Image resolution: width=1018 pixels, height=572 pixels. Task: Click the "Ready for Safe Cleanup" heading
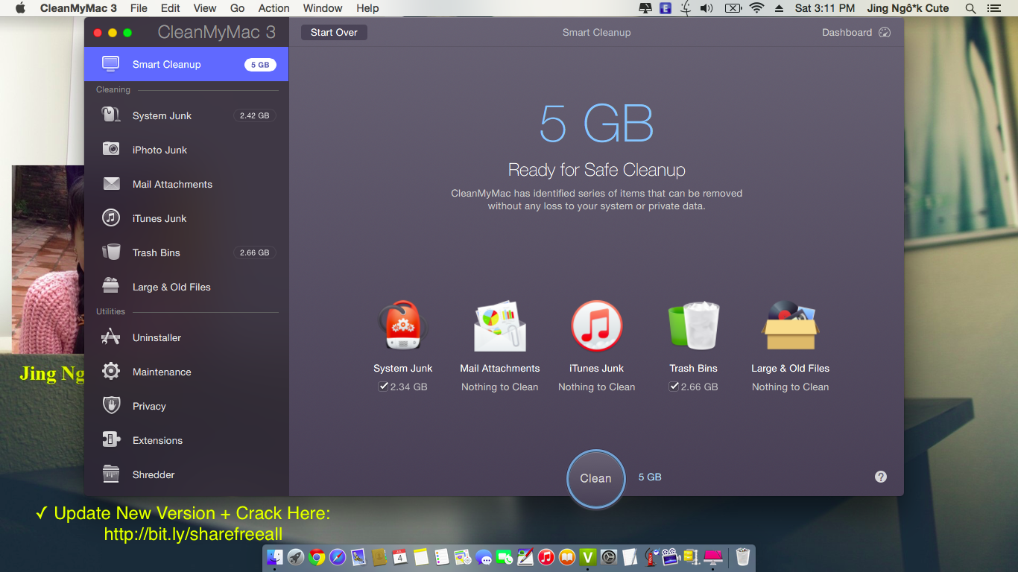pyautogui.click(x=596, y=170)
